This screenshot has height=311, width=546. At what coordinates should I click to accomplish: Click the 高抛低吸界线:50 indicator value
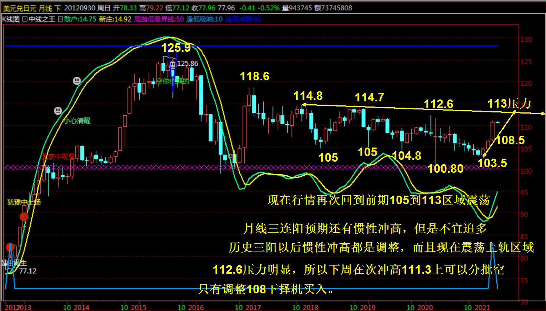click(159, 19)
